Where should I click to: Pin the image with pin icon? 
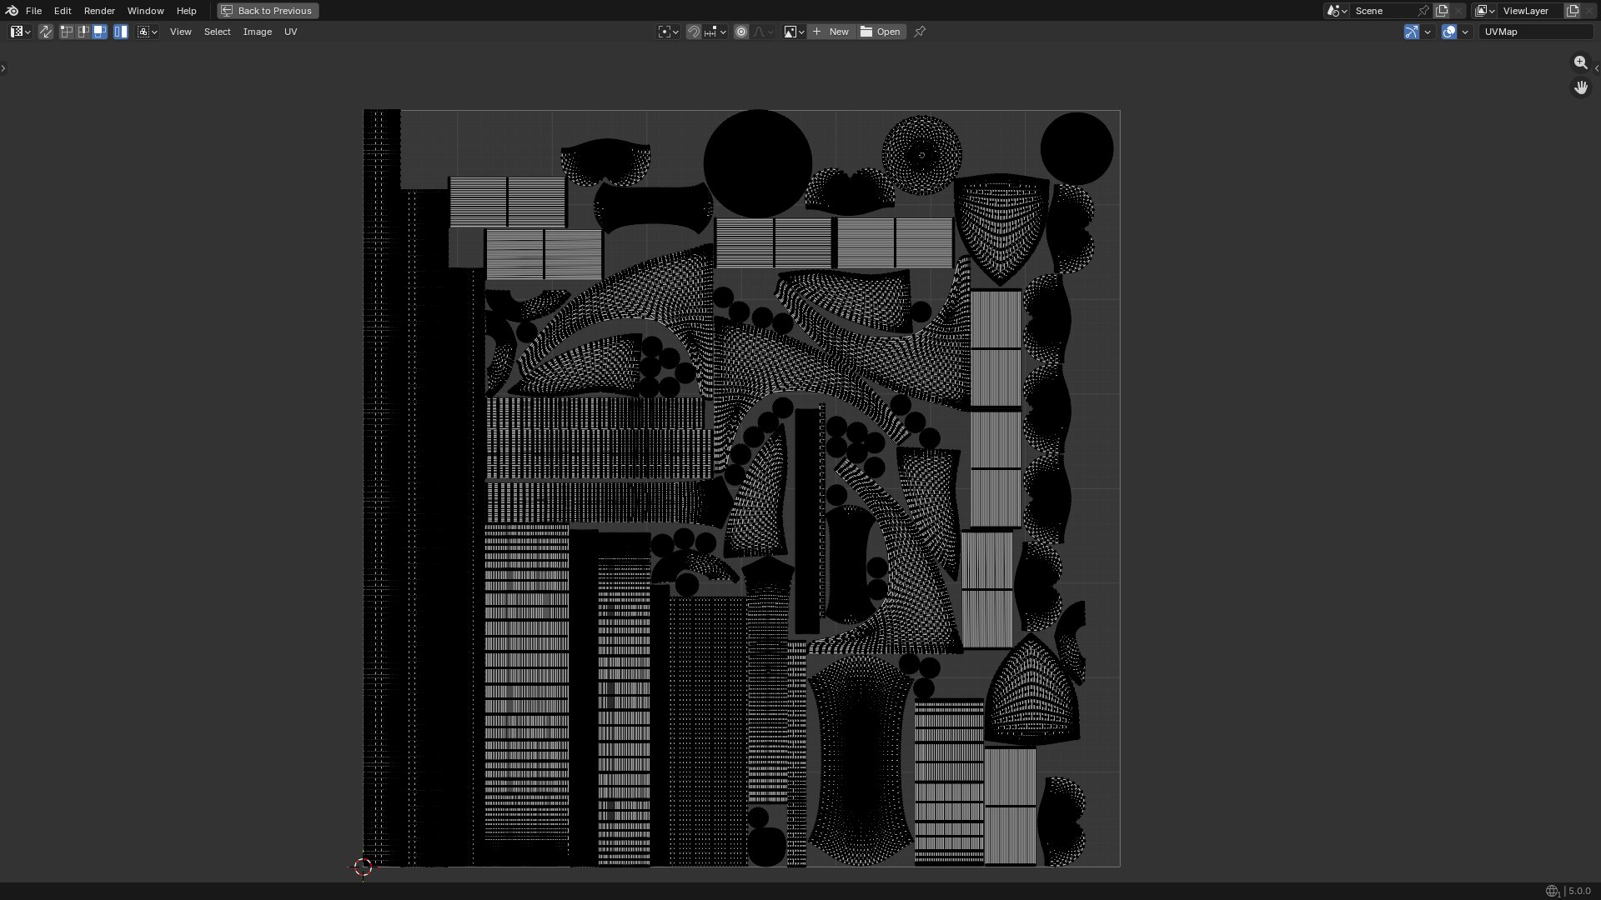coord(920,32)
